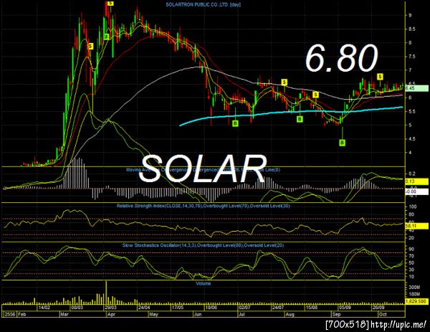Image resolution: width=430 pixels, height=332 pixels.
Task: Select the B buy marker in early August
Action: coord(300,119)
